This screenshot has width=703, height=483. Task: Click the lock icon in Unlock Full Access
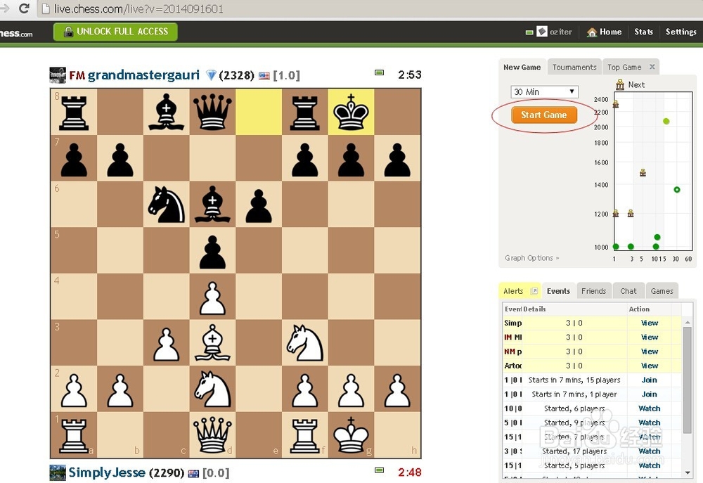68,32
